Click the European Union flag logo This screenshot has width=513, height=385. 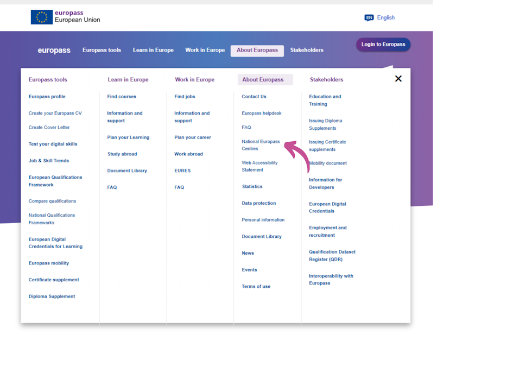click(42, 17)
